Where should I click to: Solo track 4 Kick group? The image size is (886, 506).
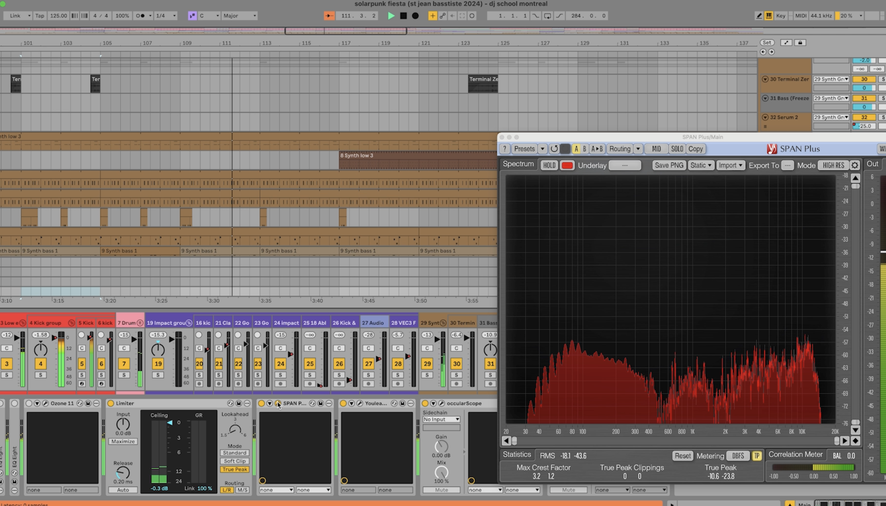40,375
